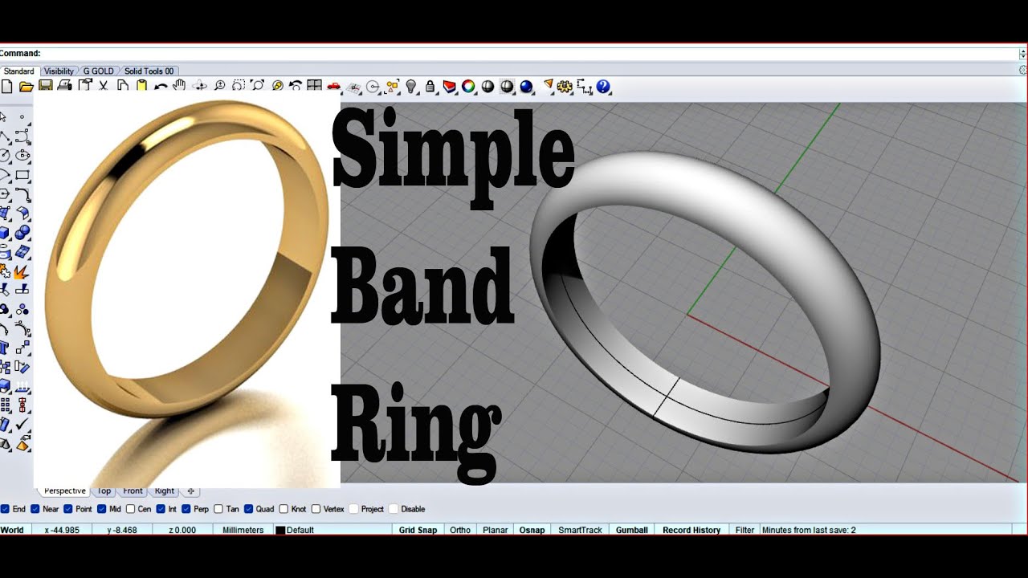Enable the Tan osnap checkbox
Screen dimensions: 1028x578
218,509
